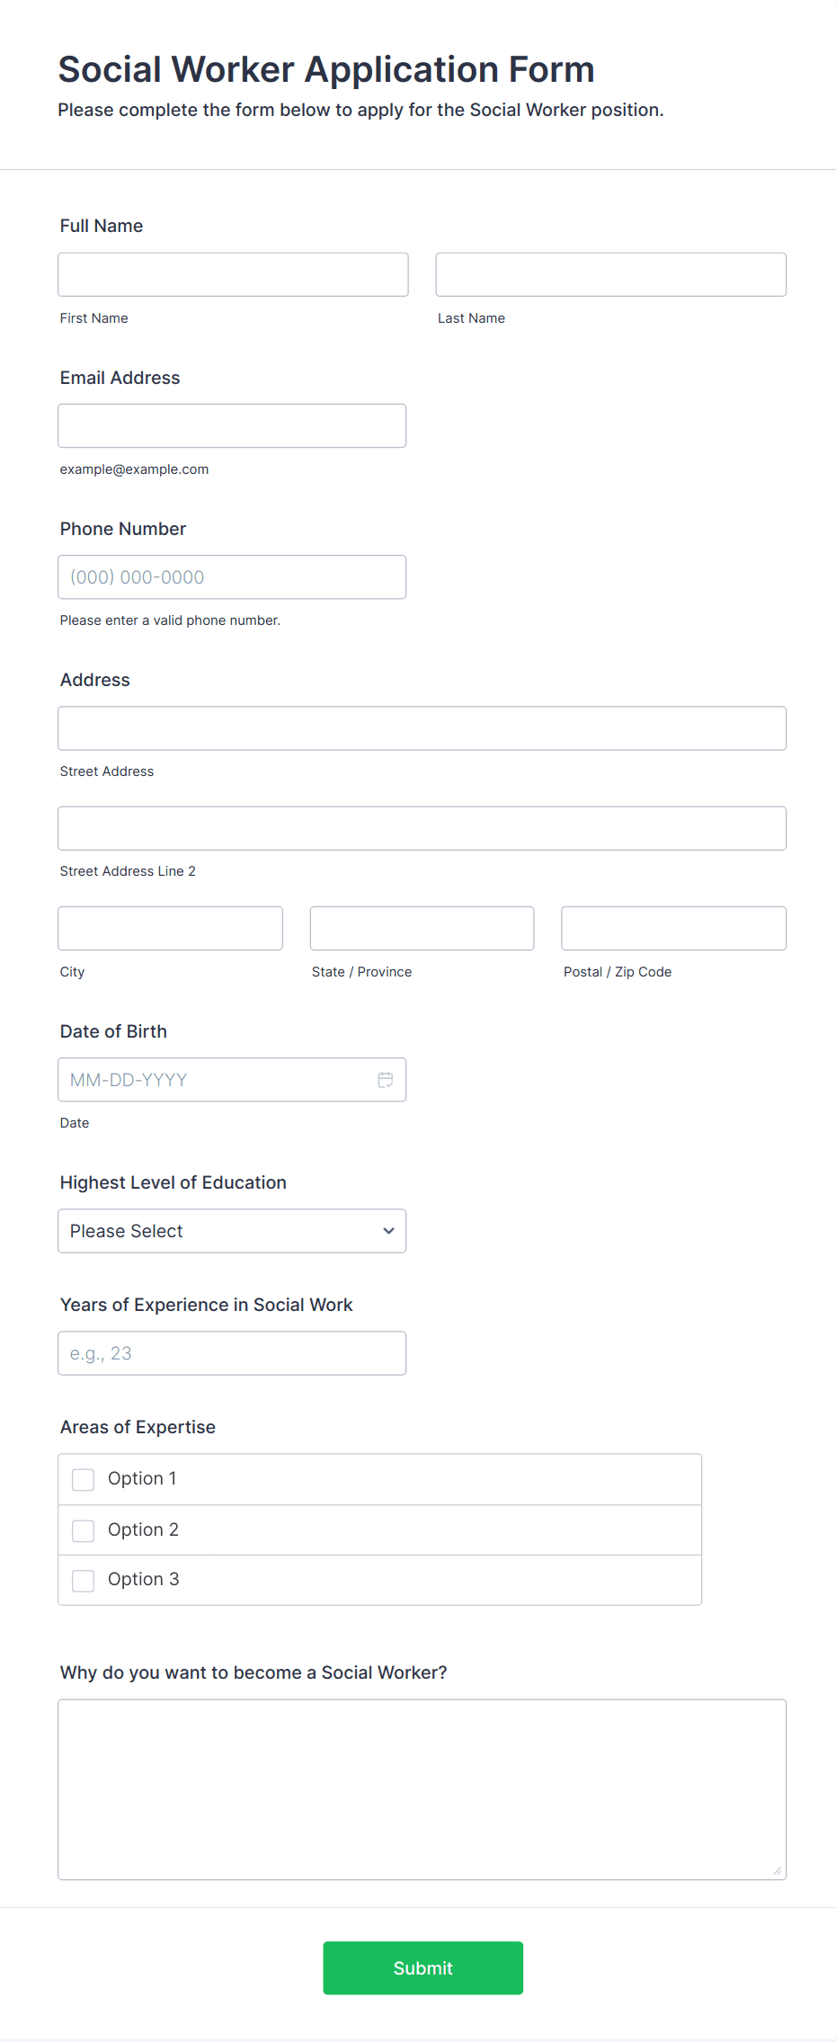Select the Email Address input box
Screen dimensions: 836x2042
[x=232, y=425]
